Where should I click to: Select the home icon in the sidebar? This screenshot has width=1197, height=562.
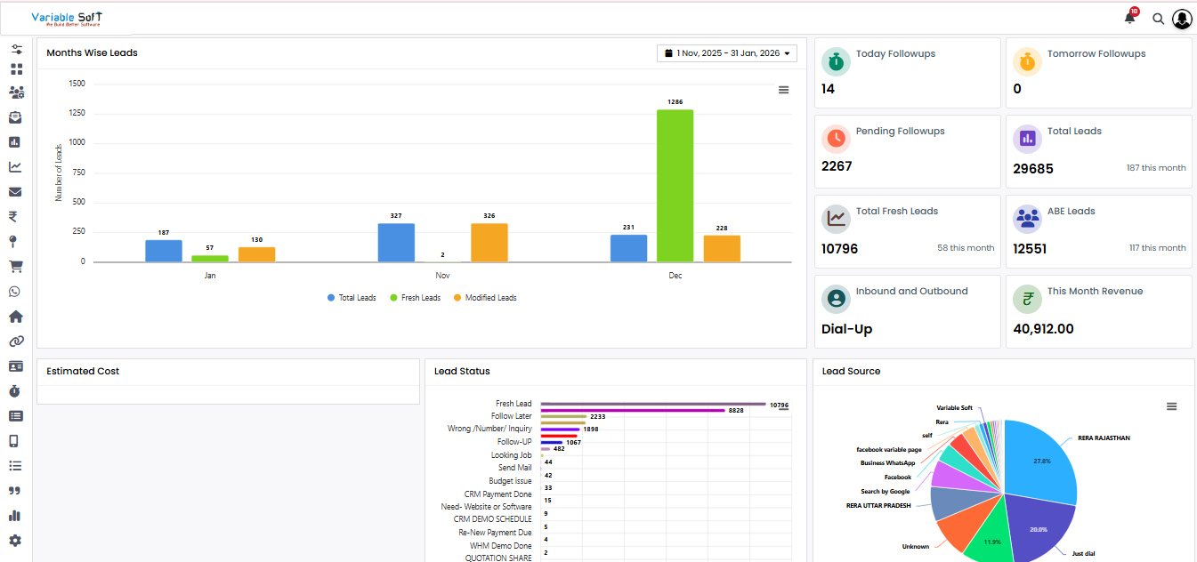coord(16,316)
